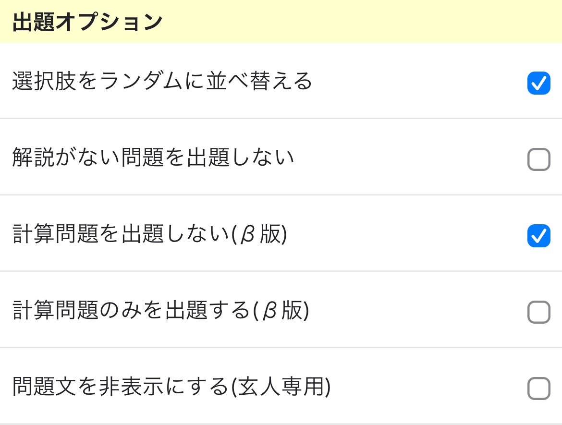Screen dimensions: 562x425
Task: Select the 解説がない問題を出題しない label
Action: click(153, 157)
